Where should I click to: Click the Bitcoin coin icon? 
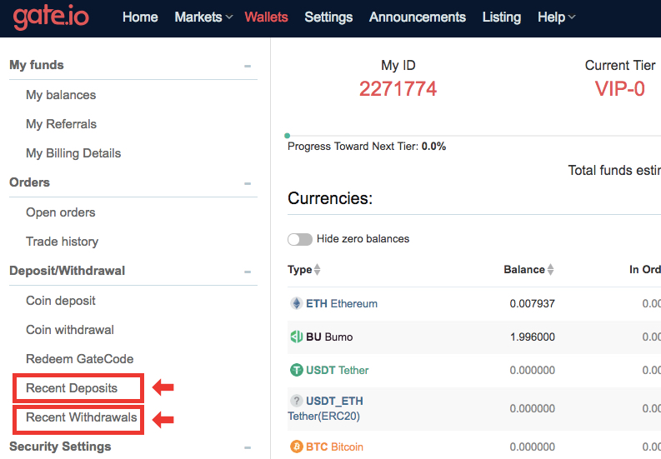tap(297, 447)
